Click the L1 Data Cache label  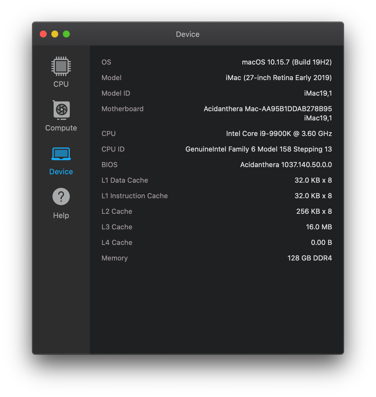(125, 180)
